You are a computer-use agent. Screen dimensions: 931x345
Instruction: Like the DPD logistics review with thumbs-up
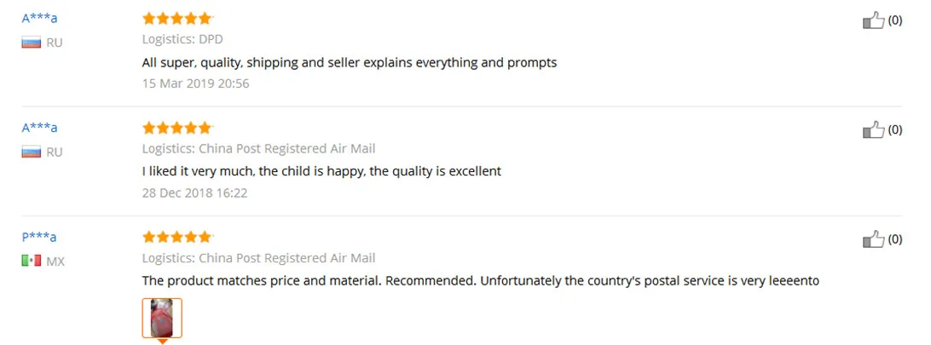pyautogui.click(x=873, y=20)
